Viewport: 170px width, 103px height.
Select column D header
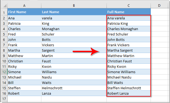[x=159, y=5]
